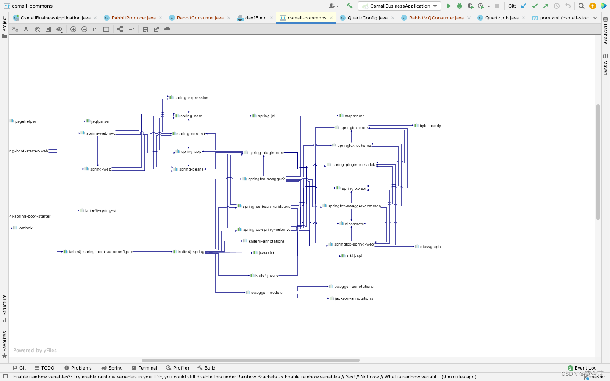Save the diagram with the disk icon
610x381 pixels.
(145, 29)
